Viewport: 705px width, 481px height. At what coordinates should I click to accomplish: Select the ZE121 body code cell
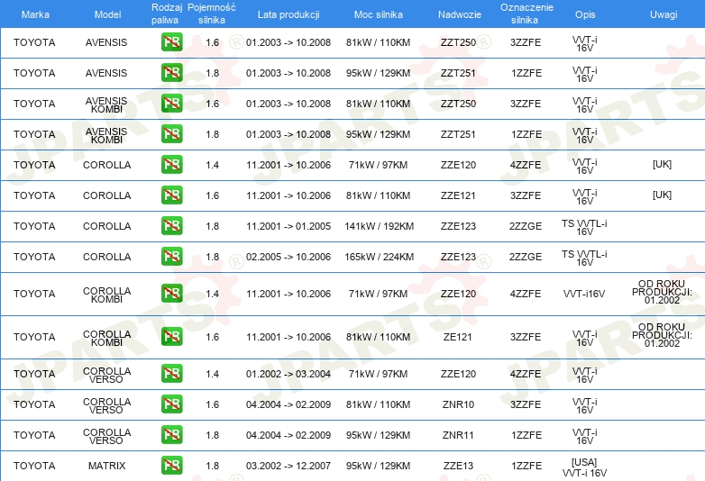click(458, 337)
